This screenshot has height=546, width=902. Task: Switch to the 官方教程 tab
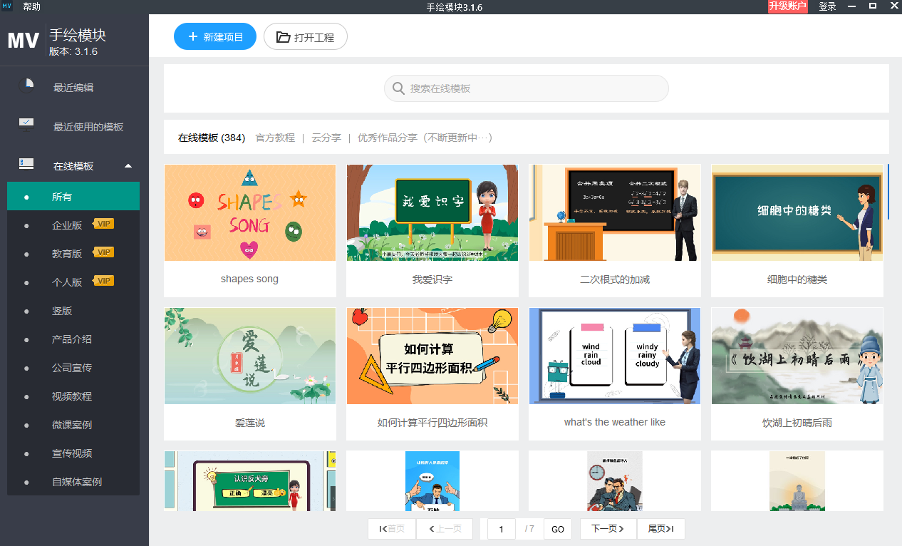pos(275,138)
